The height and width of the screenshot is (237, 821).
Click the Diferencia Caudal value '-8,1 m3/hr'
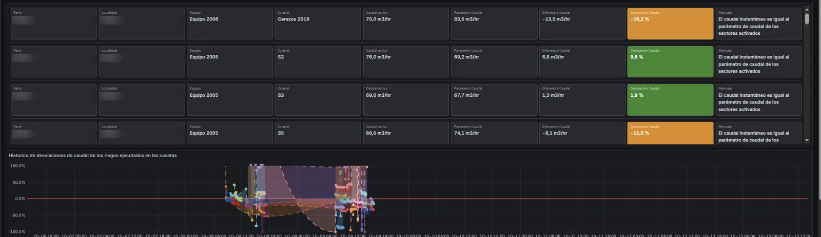click(555, 133)
